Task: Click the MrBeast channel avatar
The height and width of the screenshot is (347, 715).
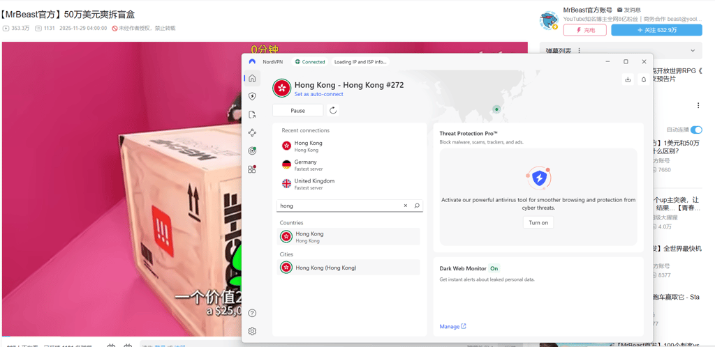Action: [x=549, y=20]
